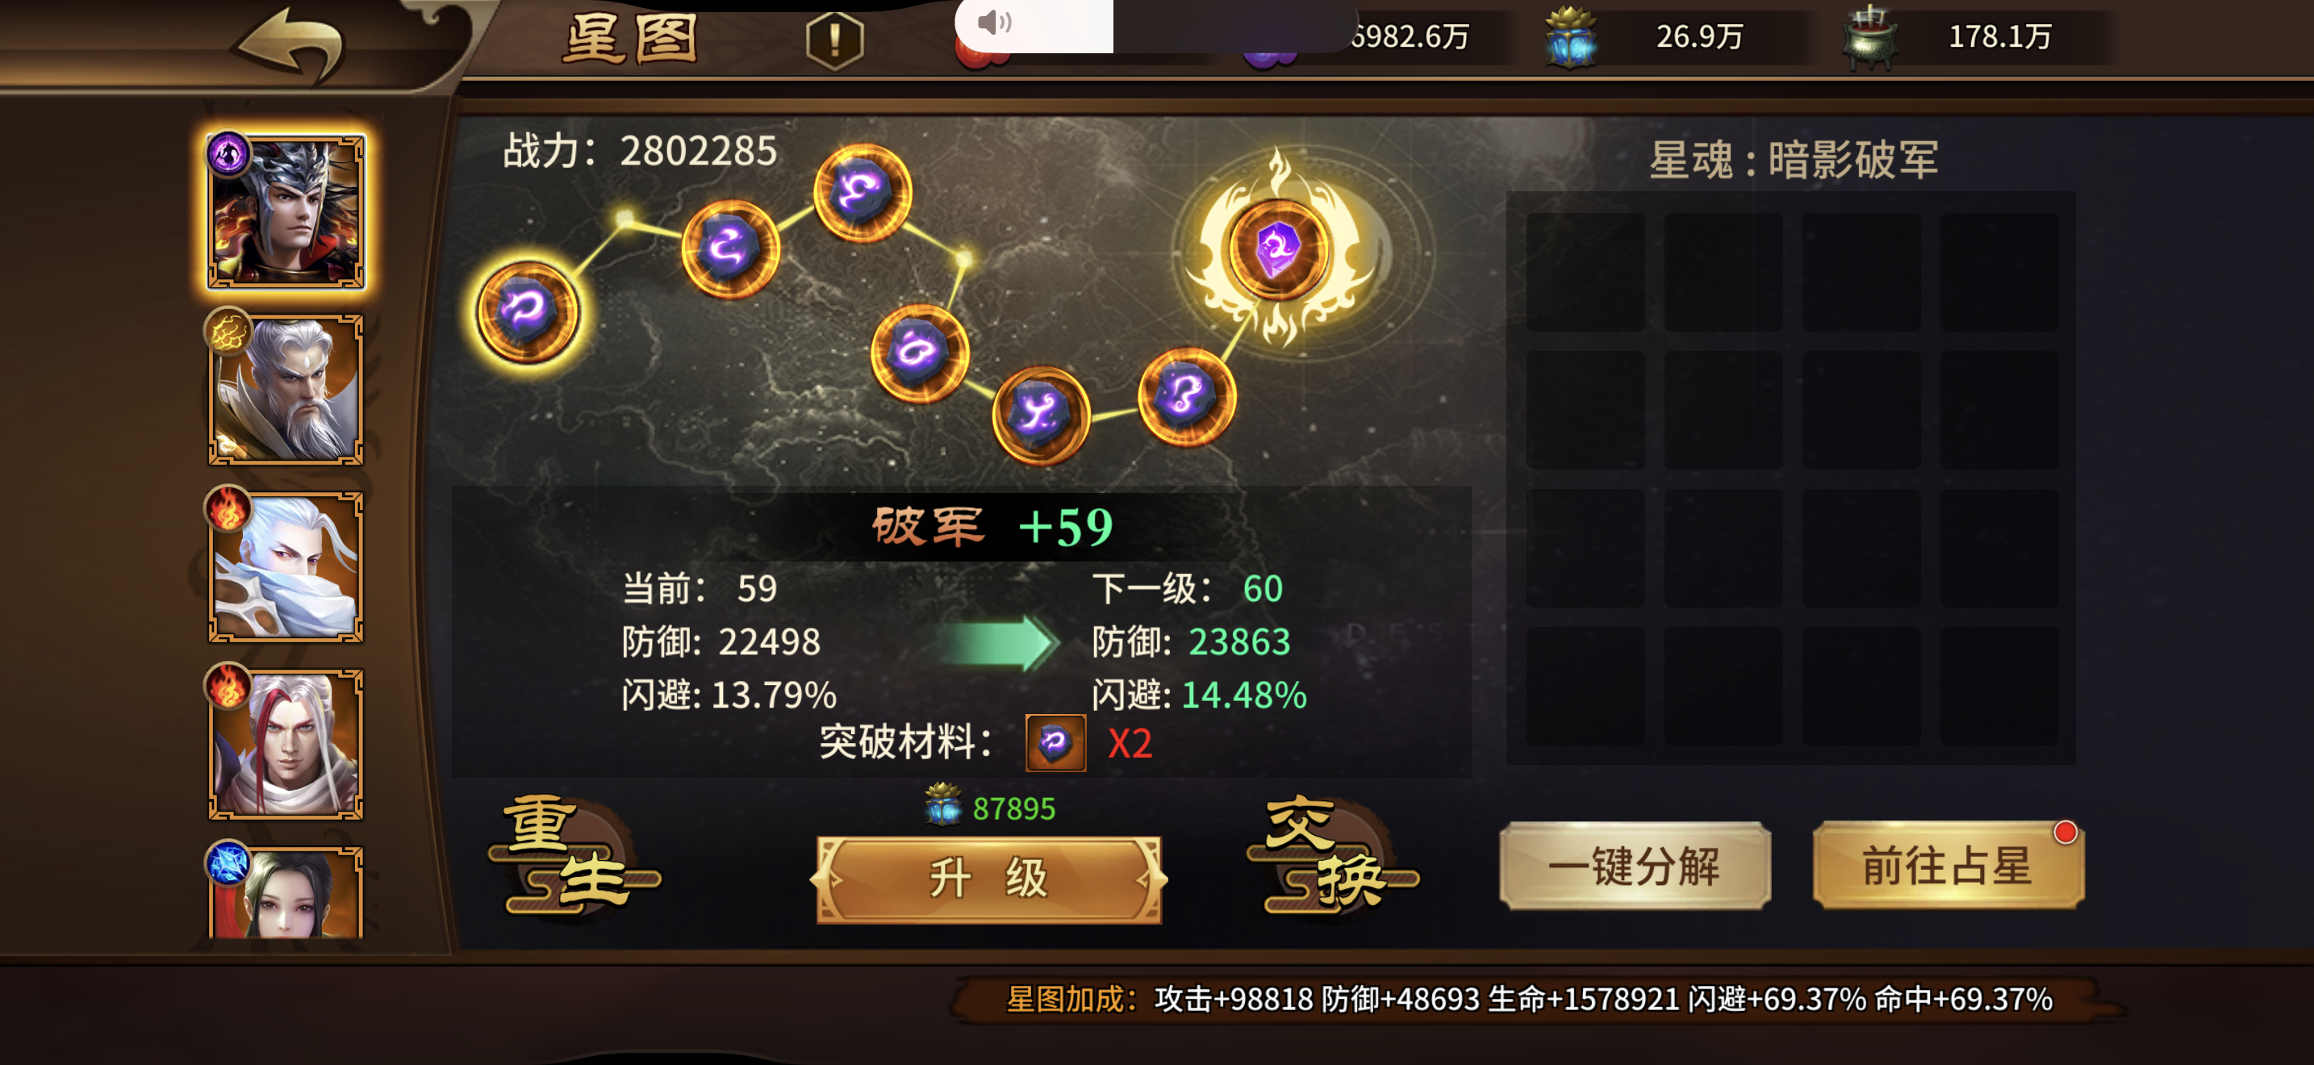The height and width of the screenshot is (1065, 2314).
Task: Click the breakthrough material rune icon
Action: 1055,742
